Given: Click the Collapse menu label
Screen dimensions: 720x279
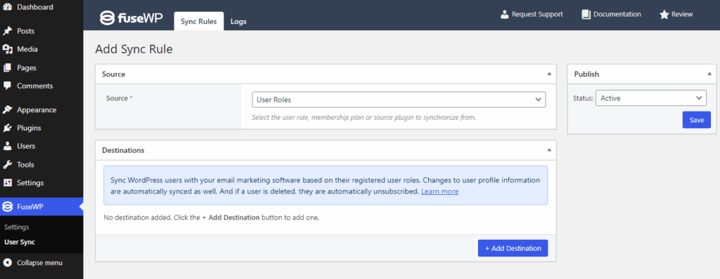Looking at the screenshot, I should (x=39, y=263).
